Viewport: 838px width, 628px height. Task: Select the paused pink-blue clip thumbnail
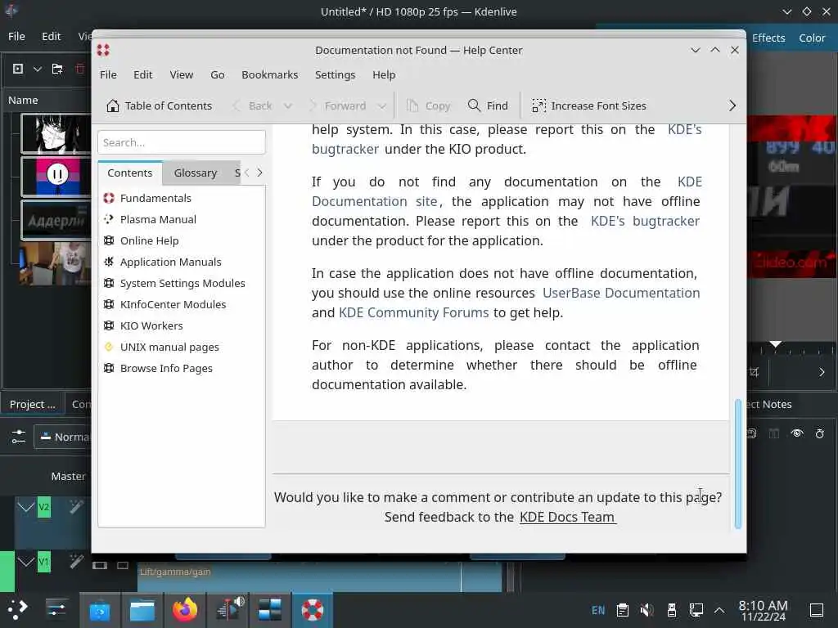click(x=56, y=177)
